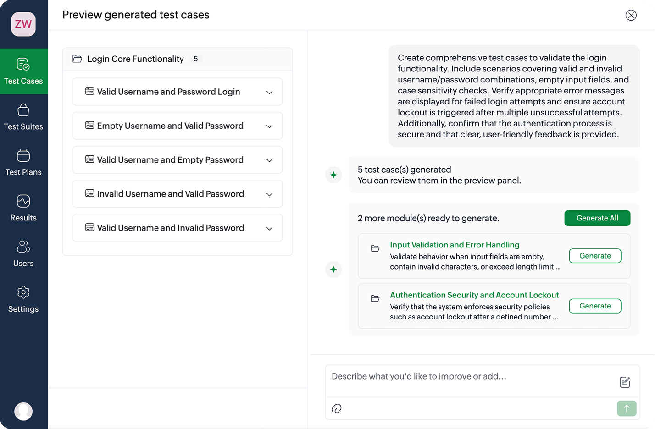Select 'Invalid Username and Valid Password' title text
Image resolution: width=655 pixels, height=429 pixels.
tap(171, 194)
